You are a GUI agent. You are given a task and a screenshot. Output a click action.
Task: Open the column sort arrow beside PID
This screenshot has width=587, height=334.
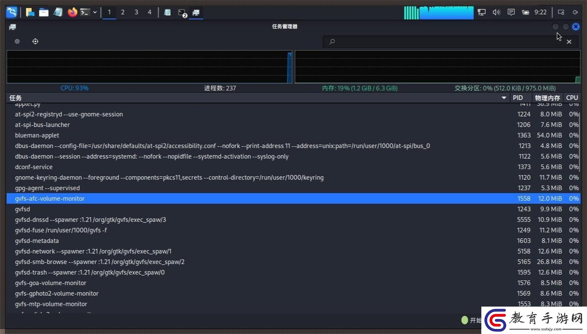click(504, 98)
